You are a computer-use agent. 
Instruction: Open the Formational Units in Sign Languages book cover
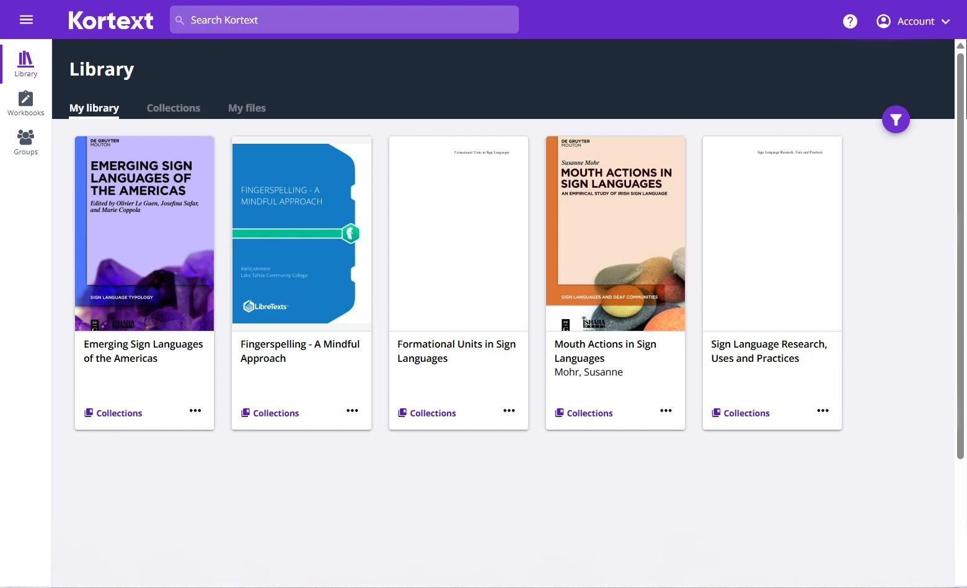click(x=458, y=233)
